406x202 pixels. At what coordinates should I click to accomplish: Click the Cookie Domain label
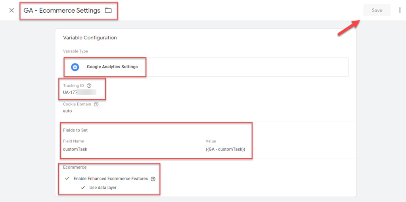click(x=77, y=104)
